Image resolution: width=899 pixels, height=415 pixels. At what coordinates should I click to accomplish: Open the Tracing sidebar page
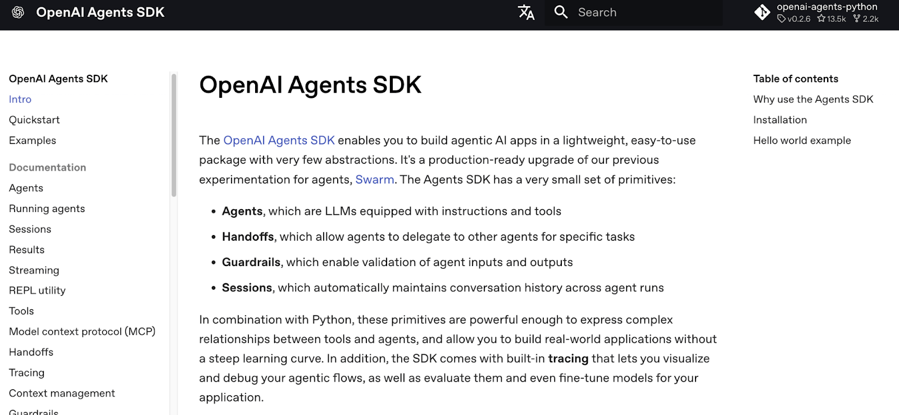point(26,373)
